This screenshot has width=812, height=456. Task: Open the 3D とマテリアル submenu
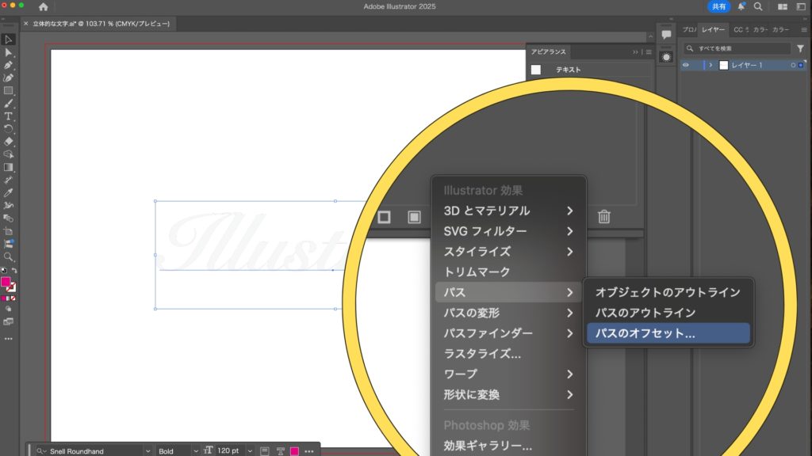click(507, 211)
